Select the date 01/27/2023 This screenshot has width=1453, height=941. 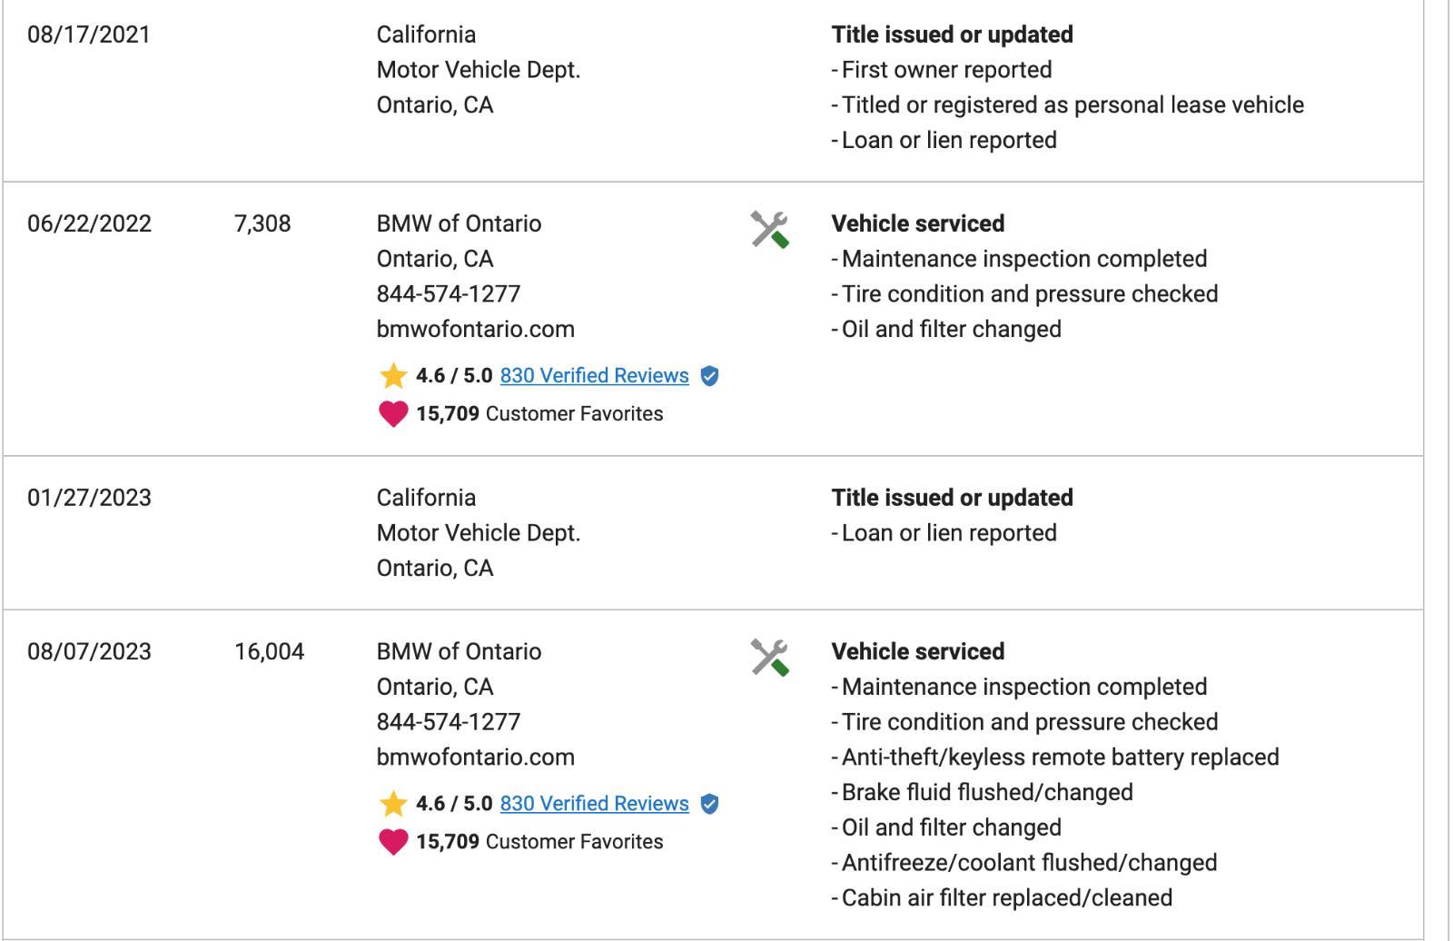[89, 498]
